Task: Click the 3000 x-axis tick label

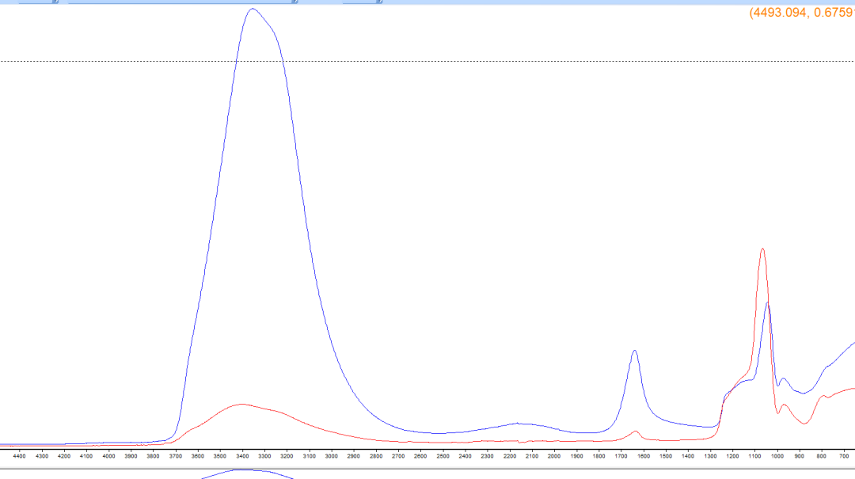Action: tap(331, 455)
